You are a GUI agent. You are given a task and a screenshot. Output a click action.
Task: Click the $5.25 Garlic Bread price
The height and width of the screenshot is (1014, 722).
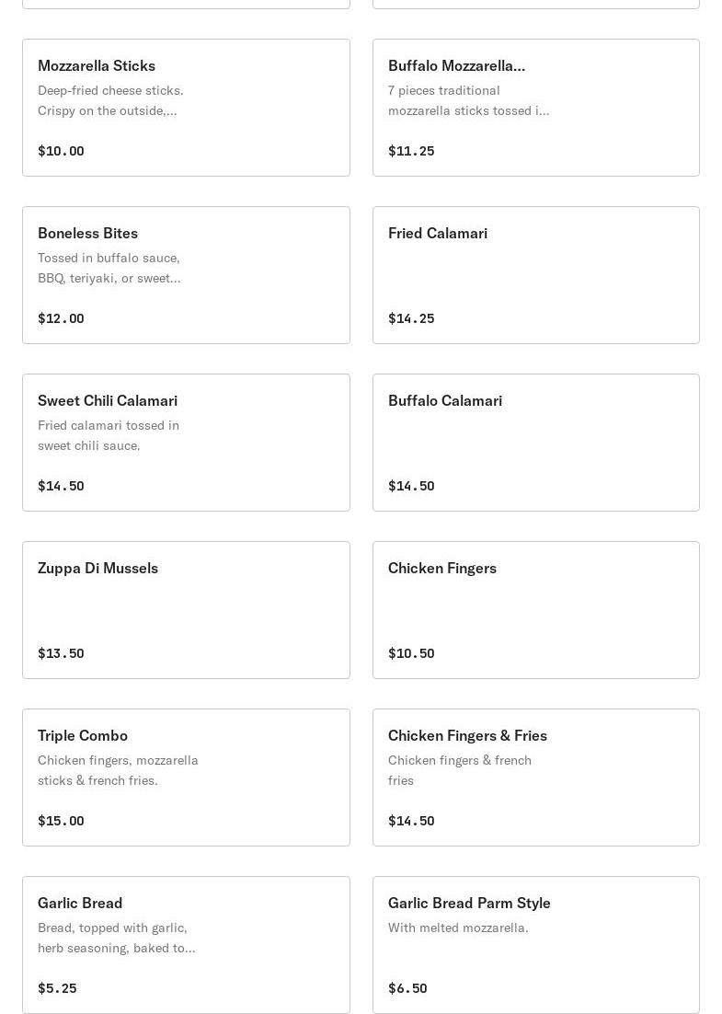(57, 988)
